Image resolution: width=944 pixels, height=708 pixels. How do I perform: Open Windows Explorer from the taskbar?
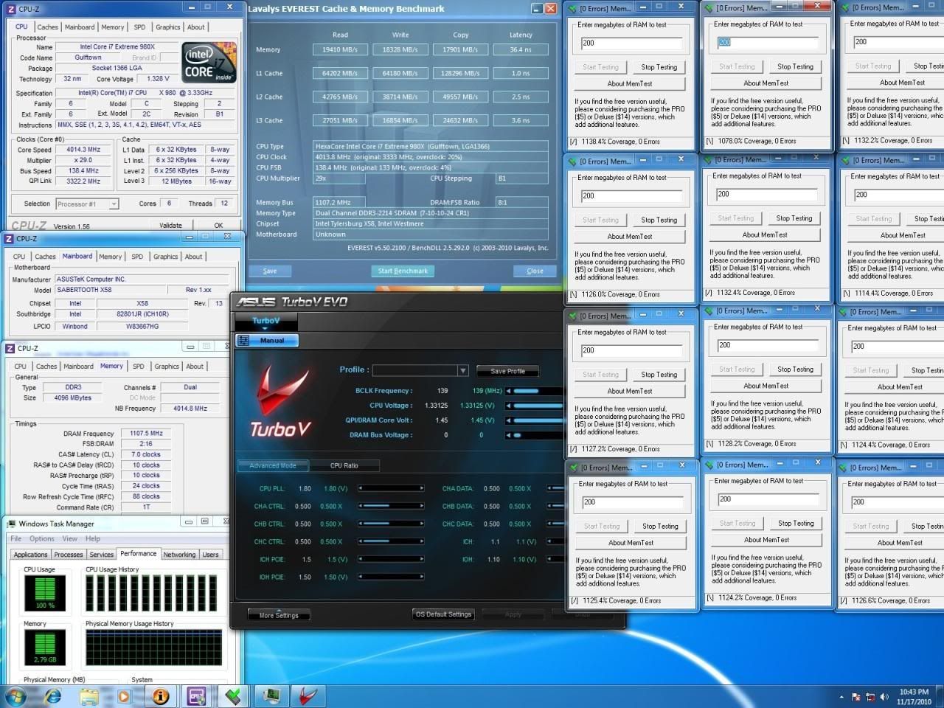tap(88, 695)
